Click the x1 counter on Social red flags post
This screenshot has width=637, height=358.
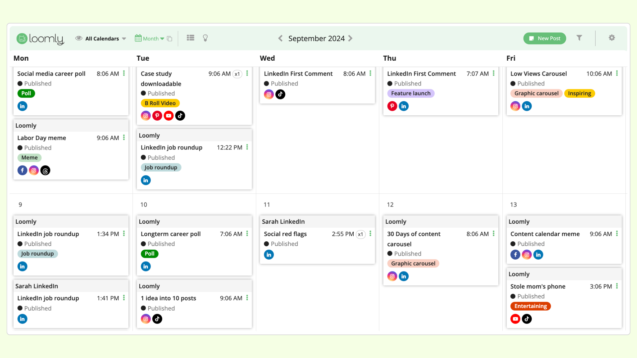pyautogui.click(x=361, y=234)
